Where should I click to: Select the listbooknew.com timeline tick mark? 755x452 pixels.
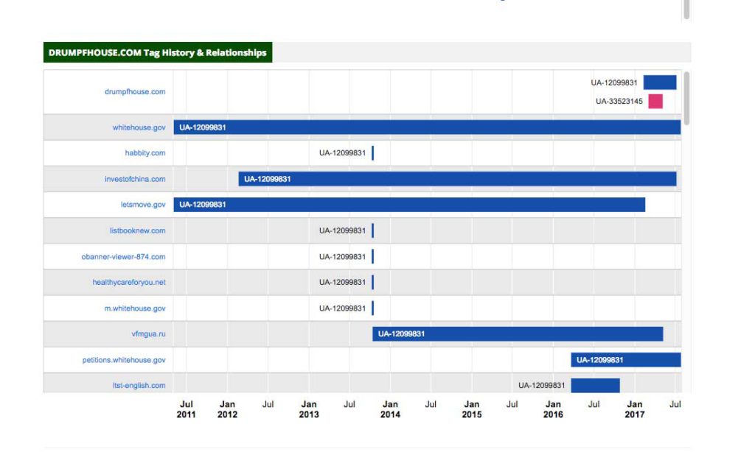(x=372, y=230)
